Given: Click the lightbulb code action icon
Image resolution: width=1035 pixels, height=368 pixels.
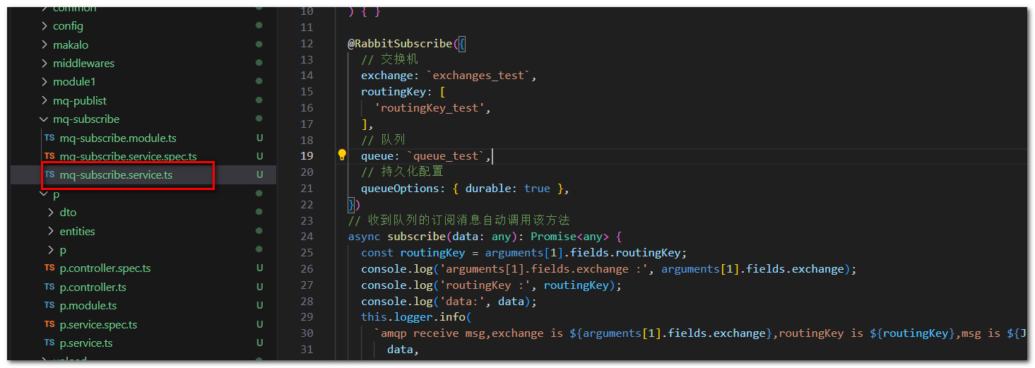Looking at the screenshot, I should [x=342, y=155].
